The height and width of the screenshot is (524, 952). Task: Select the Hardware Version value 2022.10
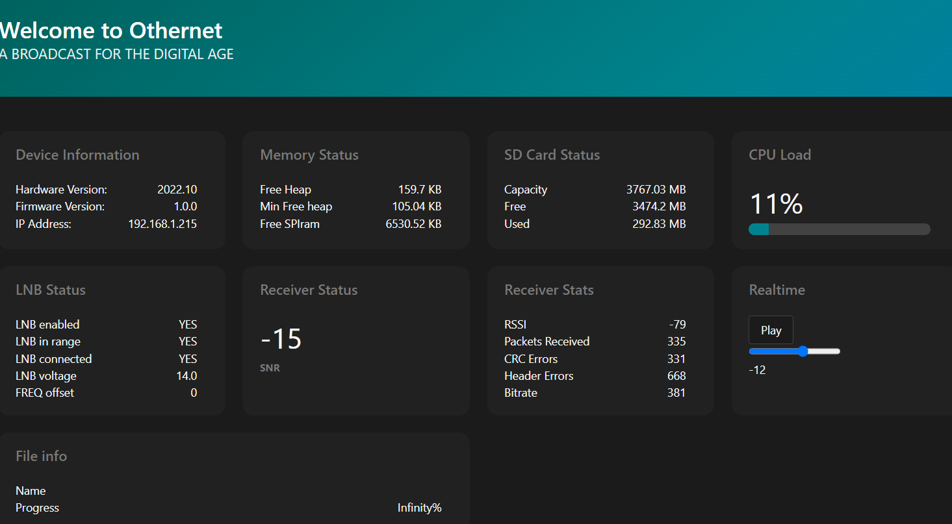pos(177,190)
